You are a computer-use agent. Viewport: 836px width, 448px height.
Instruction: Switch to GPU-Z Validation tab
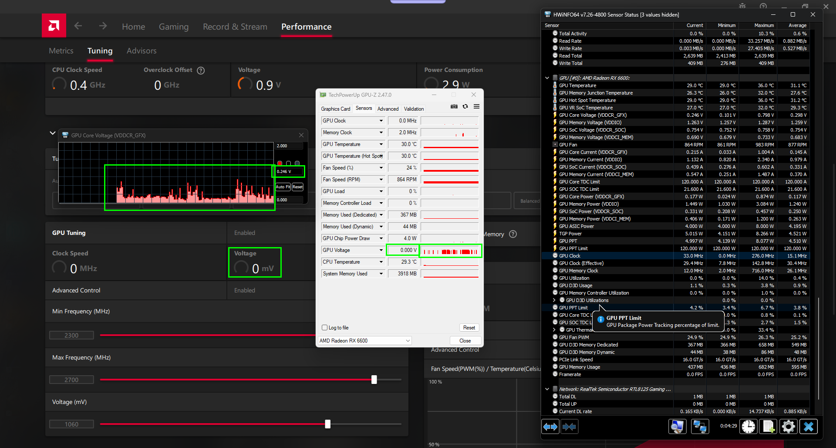(x=414, y=109)
